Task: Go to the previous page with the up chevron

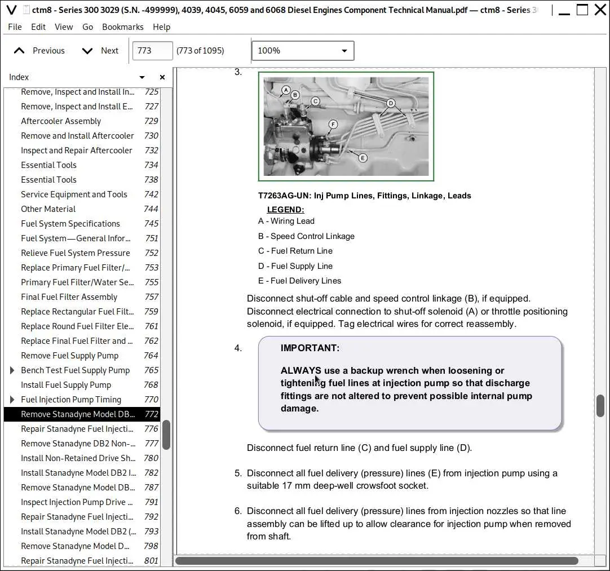Action: (19, 51)
